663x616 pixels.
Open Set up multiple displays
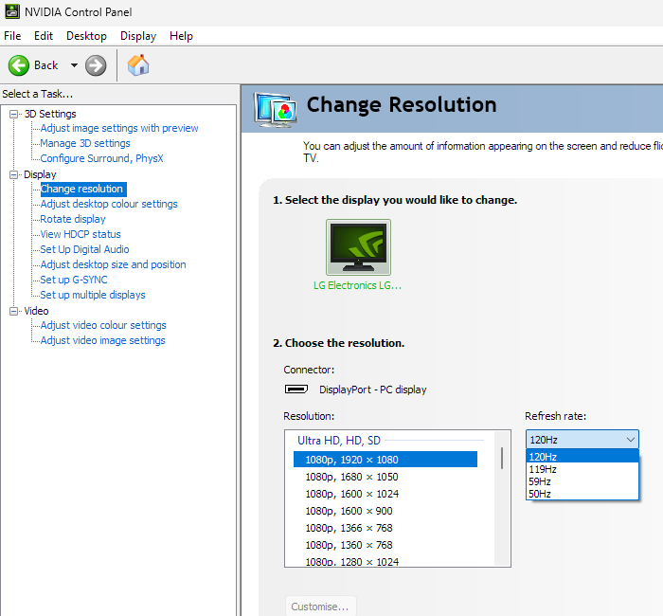coord(93,295)
